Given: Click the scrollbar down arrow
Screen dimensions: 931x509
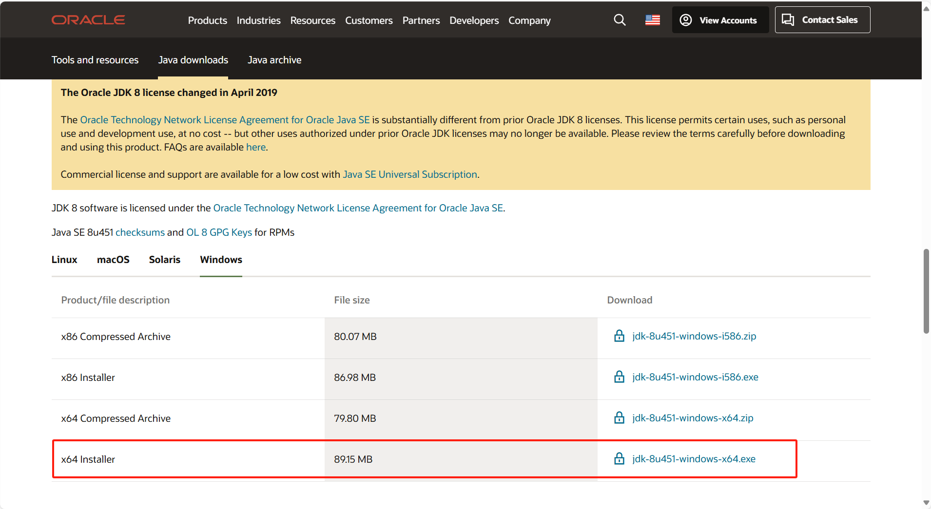Looking at the screenshot, I should point(926,503).
